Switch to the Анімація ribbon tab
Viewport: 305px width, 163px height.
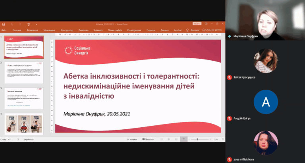point(98,30)
